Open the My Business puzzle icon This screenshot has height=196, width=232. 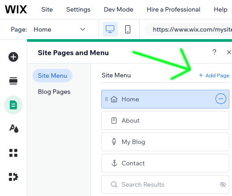tap(13, 177)
